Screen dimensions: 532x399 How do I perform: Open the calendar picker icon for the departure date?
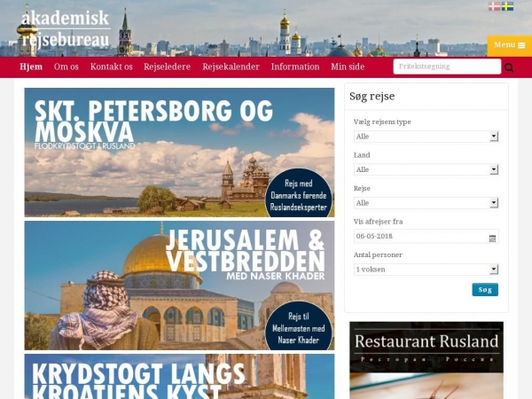pyautogui.click(x=492, y=239)
